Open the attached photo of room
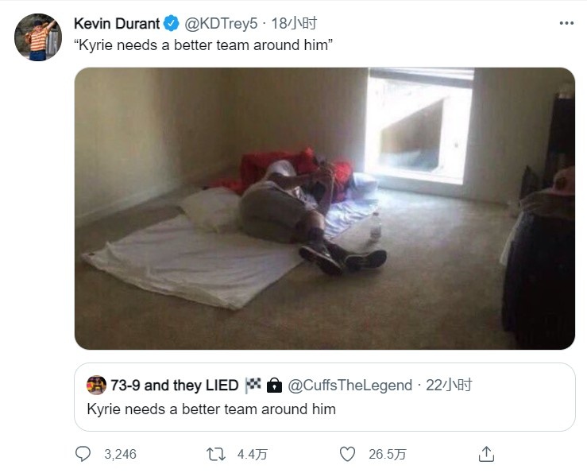Image resolution: width=587 pixels, height=473 pixels. pos(325,208)
